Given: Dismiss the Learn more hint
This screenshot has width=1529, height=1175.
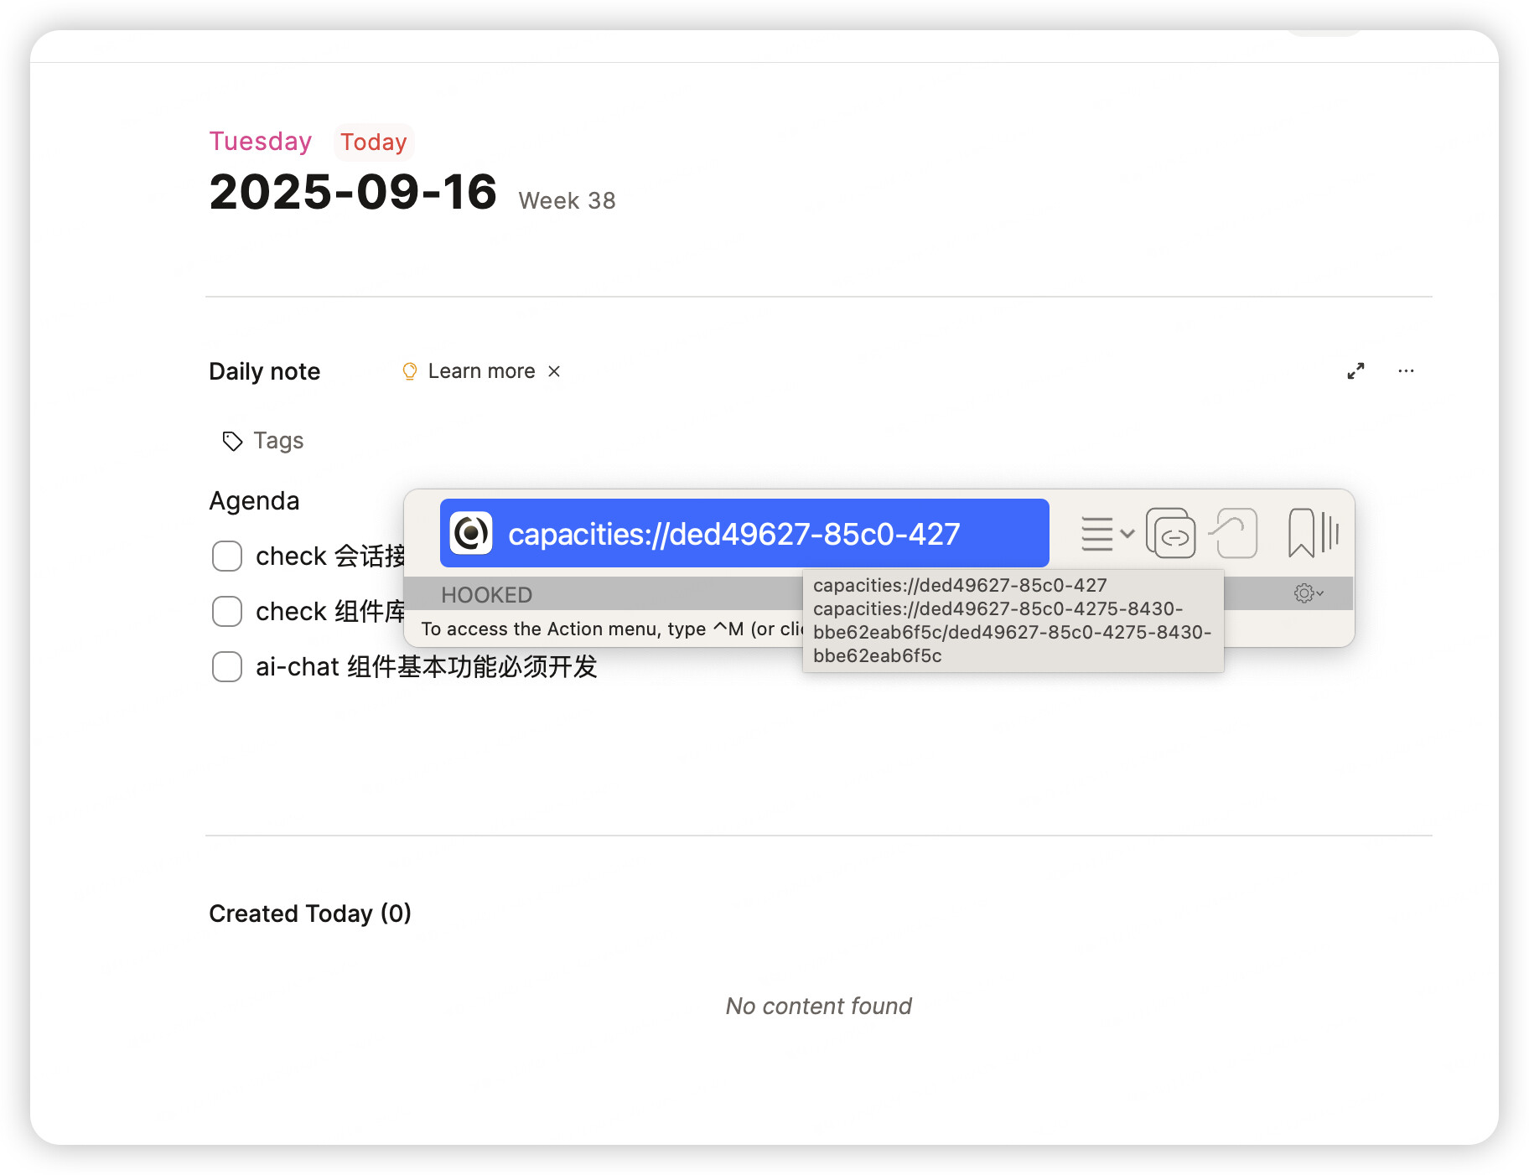Looking at the screenshot, I should click(554, 371).
